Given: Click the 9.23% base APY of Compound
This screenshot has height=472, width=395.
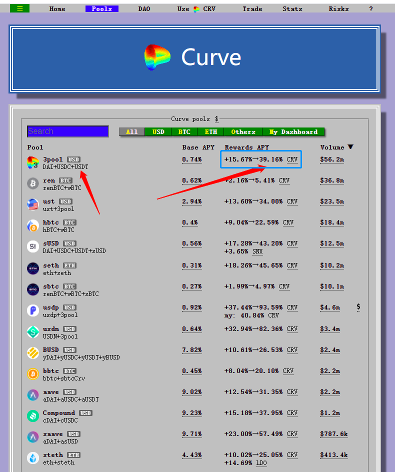Looking at the screenshot, I should click(x=192, y=413).
